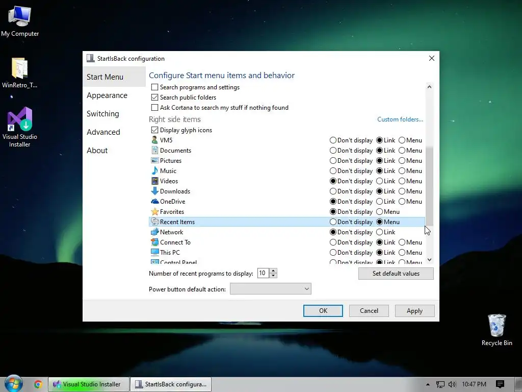Select the WinRetro_T... folder on the desktop
Screen dimensions: 522x392
coord(20,73)
